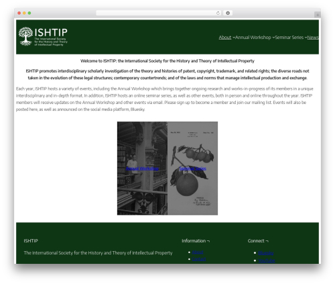This screenshot has height=284, width=335.
Task: Open the footer About link
Action: (198, 252)
